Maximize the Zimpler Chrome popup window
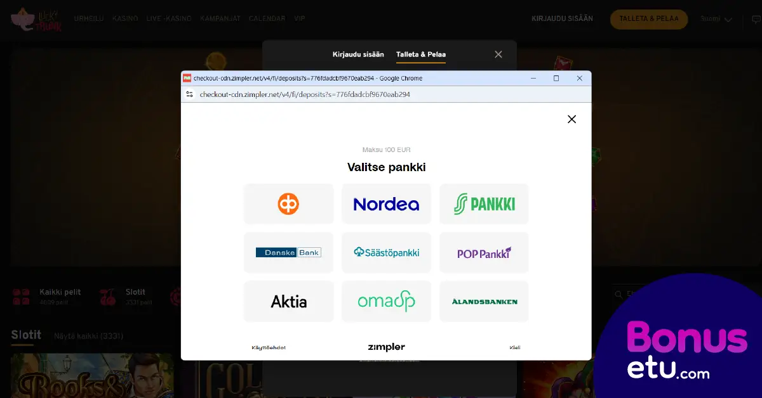The width and height of the screenshot is (762, 398). coord(556,78)
